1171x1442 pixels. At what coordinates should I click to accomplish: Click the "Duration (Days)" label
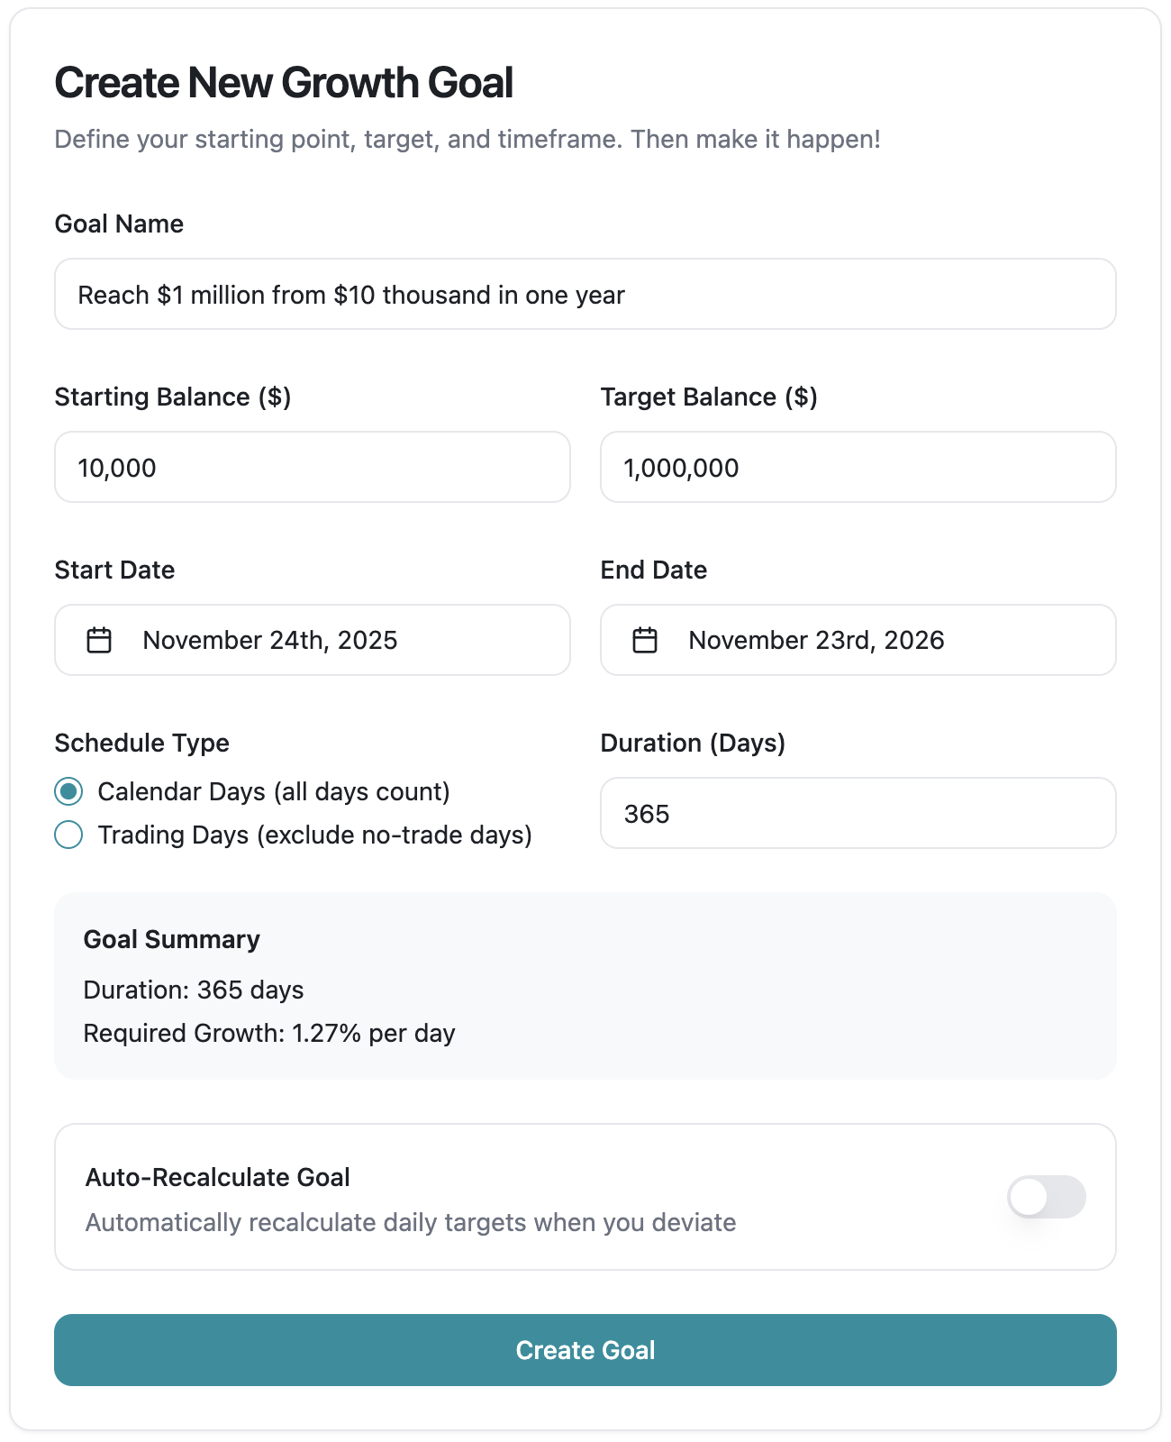[693, 744]
